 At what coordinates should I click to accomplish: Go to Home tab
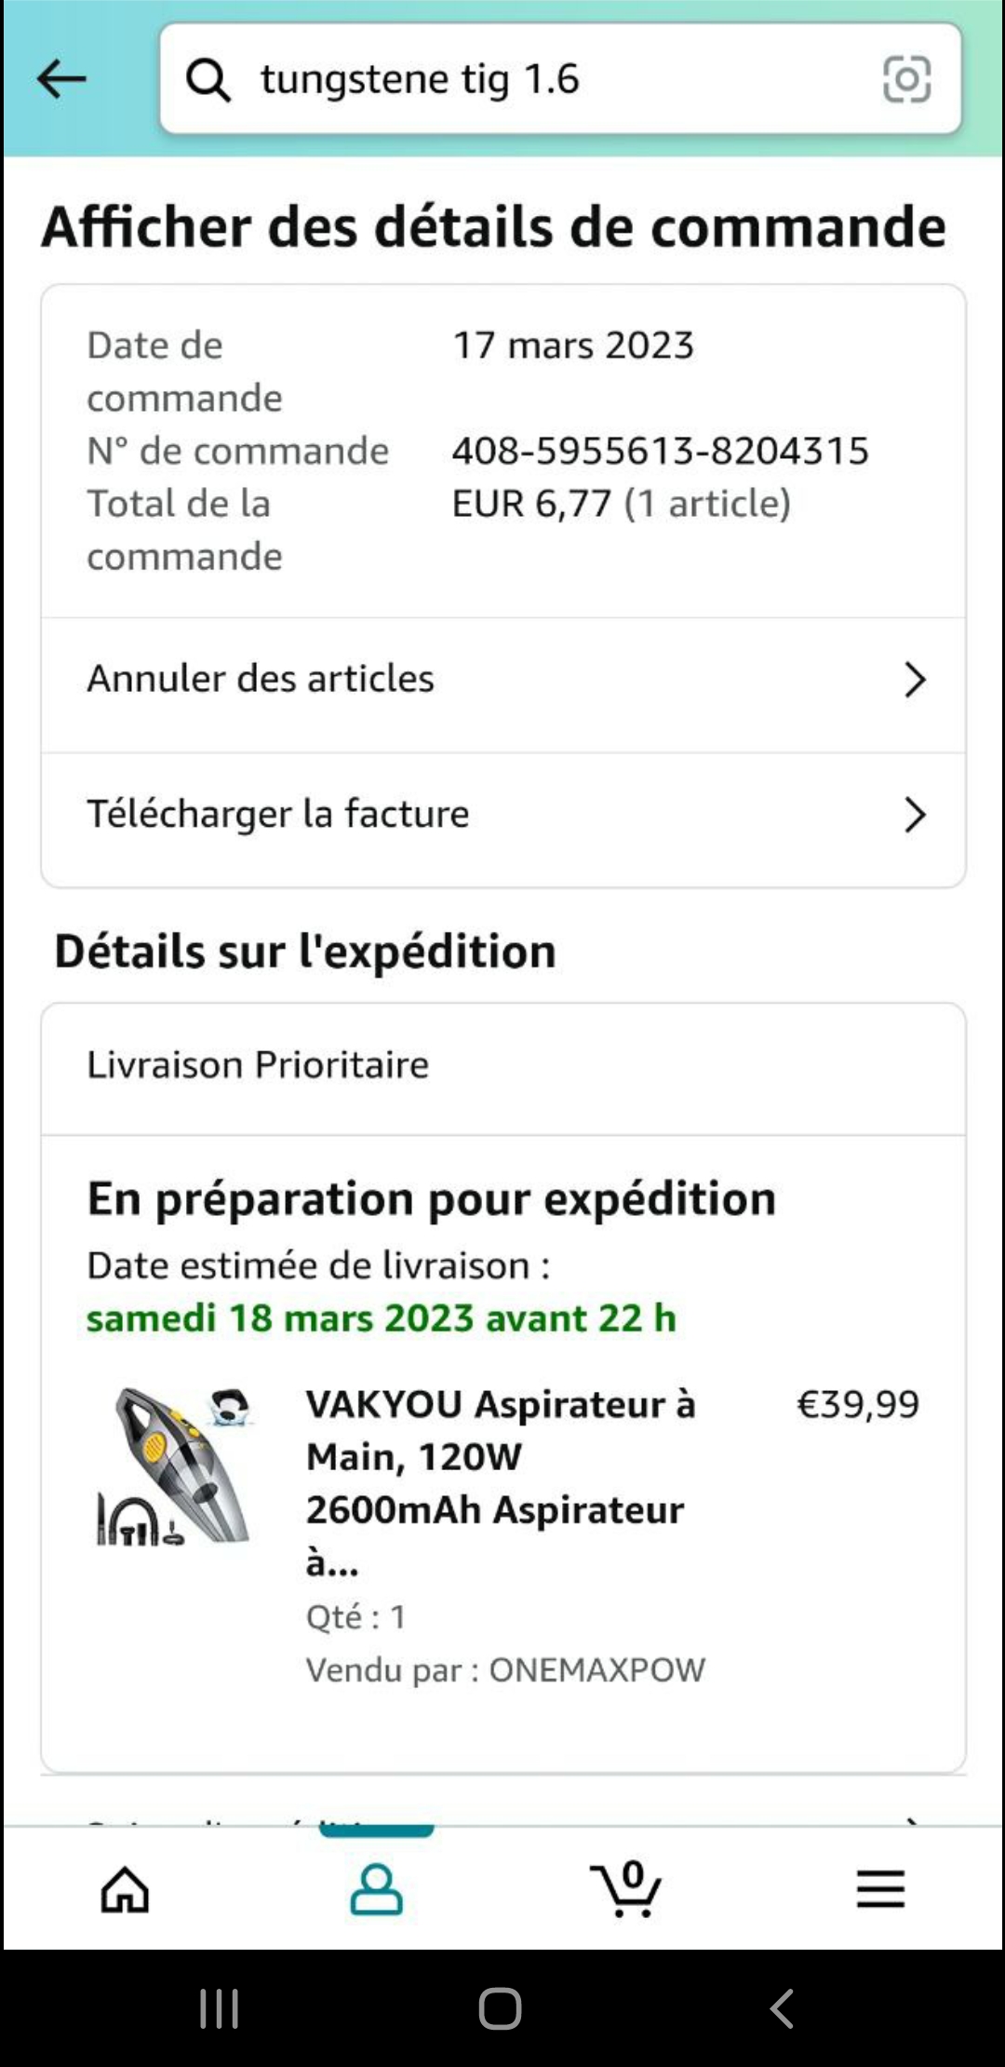tap(126, 1890)
